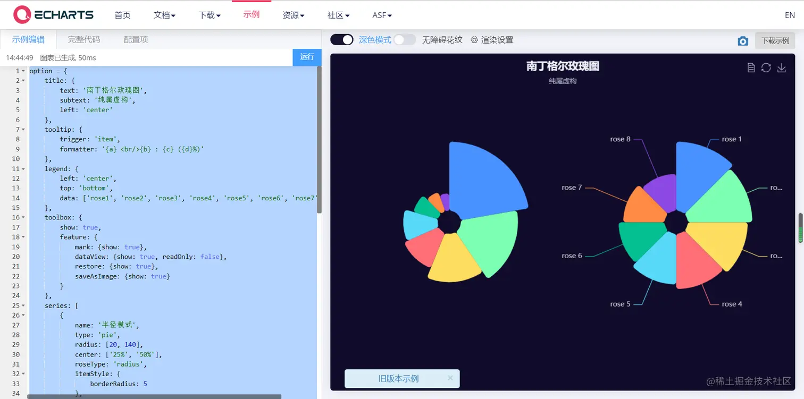Collapse the feature block fold at line 18
Viewport: 804px width, 399px height.
23,237
